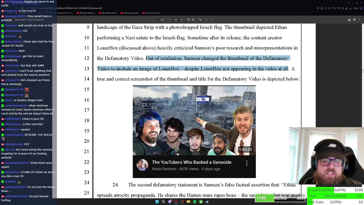The image size is (364, 205).
Task: Open File Explorer from taskbar
Action: click(189, 202)
